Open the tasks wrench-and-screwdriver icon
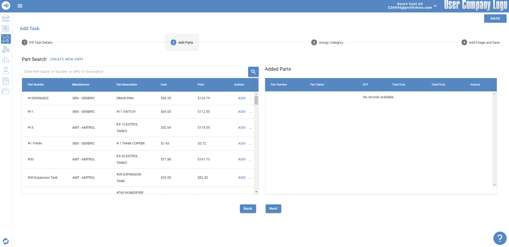 coord(6,39)
